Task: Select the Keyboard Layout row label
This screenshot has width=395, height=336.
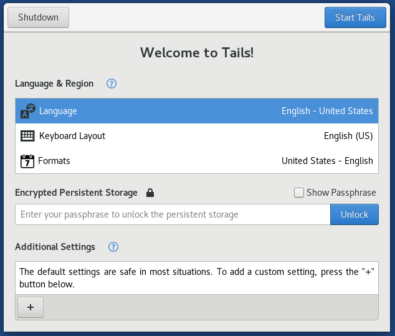Action: [72, 136]
